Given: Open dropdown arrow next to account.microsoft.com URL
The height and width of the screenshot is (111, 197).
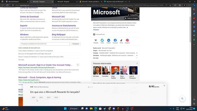Looking at the screenshot, I should pos(55,68).
